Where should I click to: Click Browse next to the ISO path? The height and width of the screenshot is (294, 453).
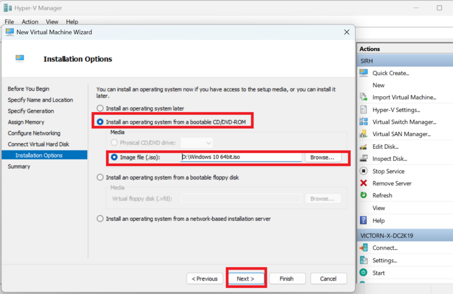click(322, 157)
